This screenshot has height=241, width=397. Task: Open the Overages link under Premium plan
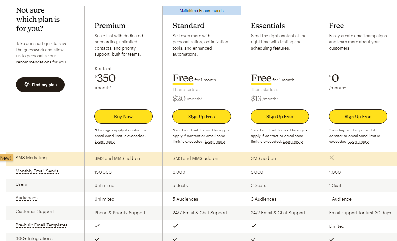105,130
